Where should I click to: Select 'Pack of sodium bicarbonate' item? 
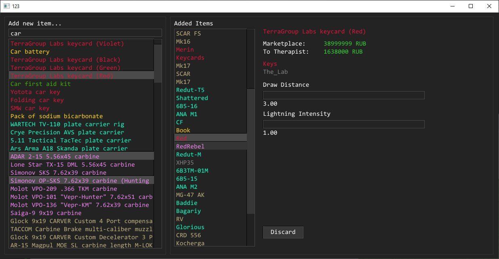pos(57,116)
